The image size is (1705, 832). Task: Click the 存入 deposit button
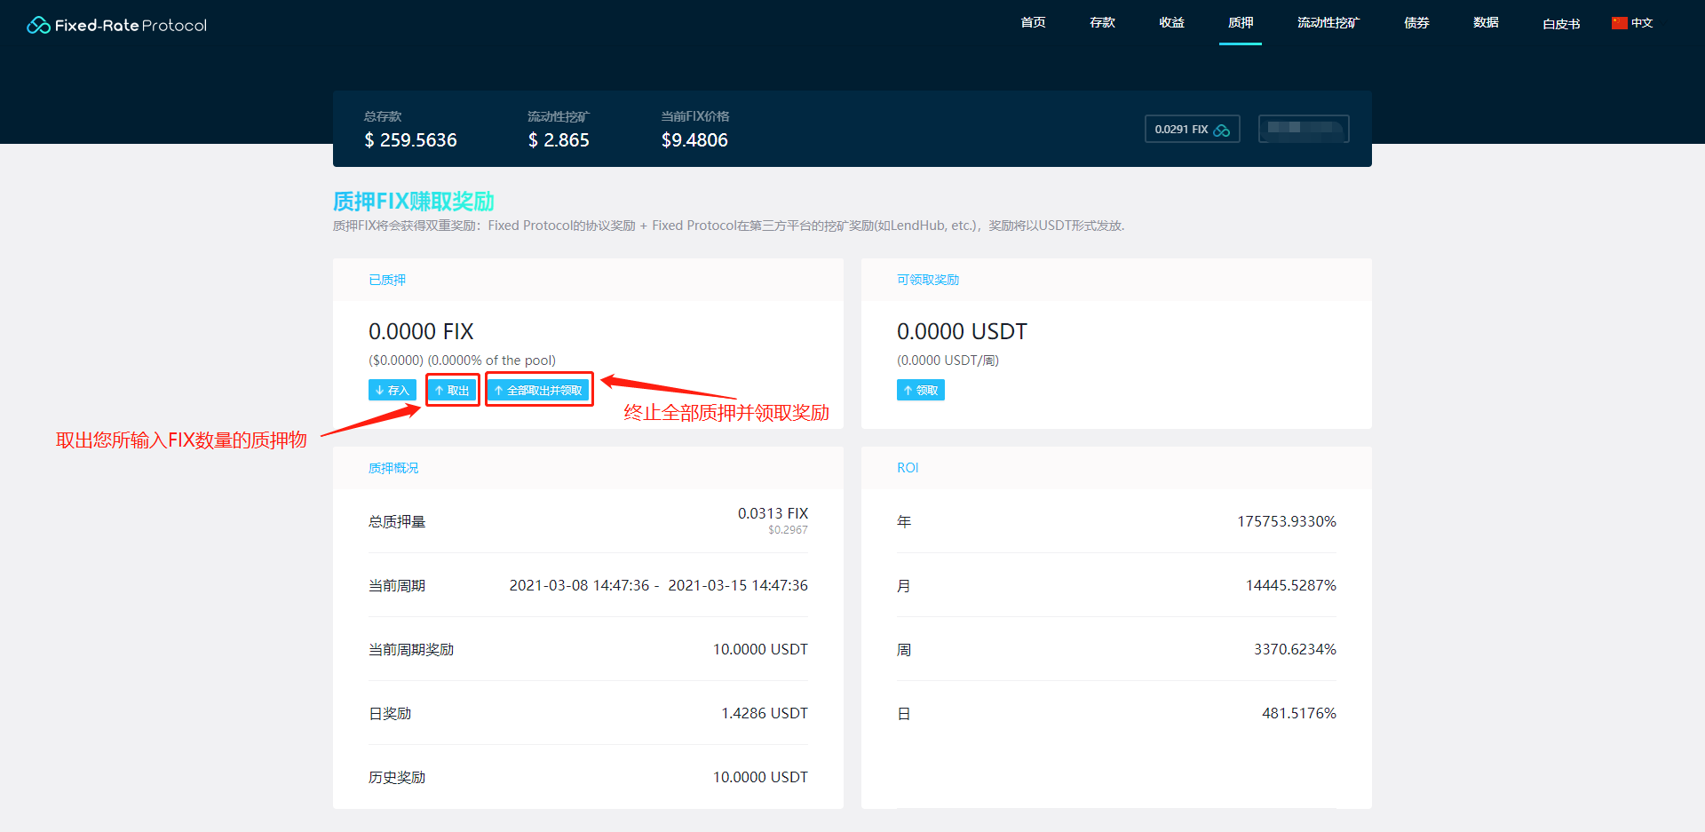point(393,390)
